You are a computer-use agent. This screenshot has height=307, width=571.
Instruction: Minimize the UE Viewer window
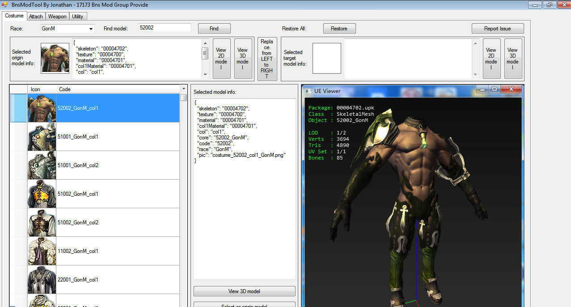pos(482,89)
